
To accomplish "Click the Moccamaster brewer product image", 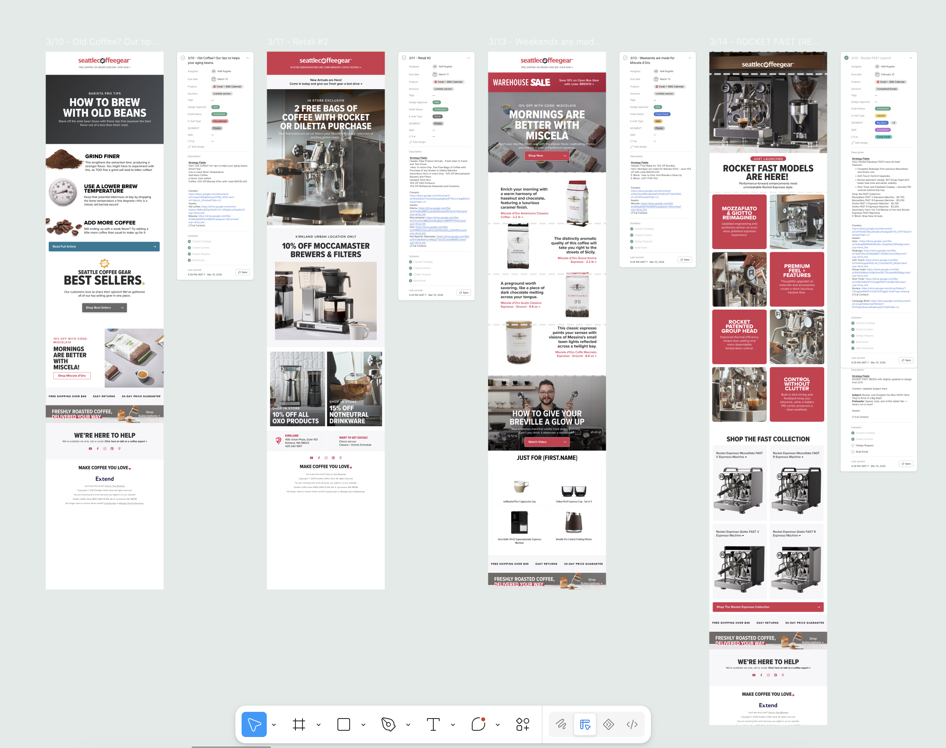I will 326,301.
